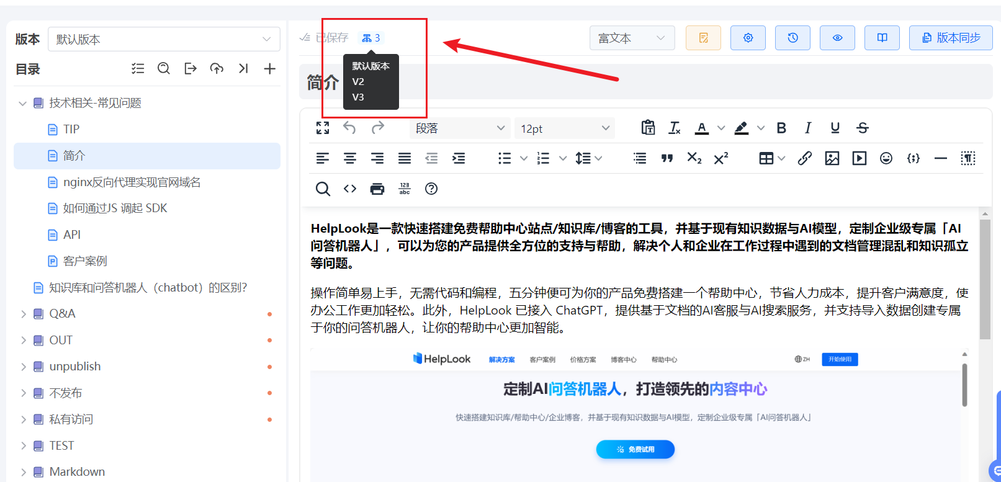This screenshot has height=482, width=1001.
Task: Expand the unpublish folder
Action: coord(23,367)
